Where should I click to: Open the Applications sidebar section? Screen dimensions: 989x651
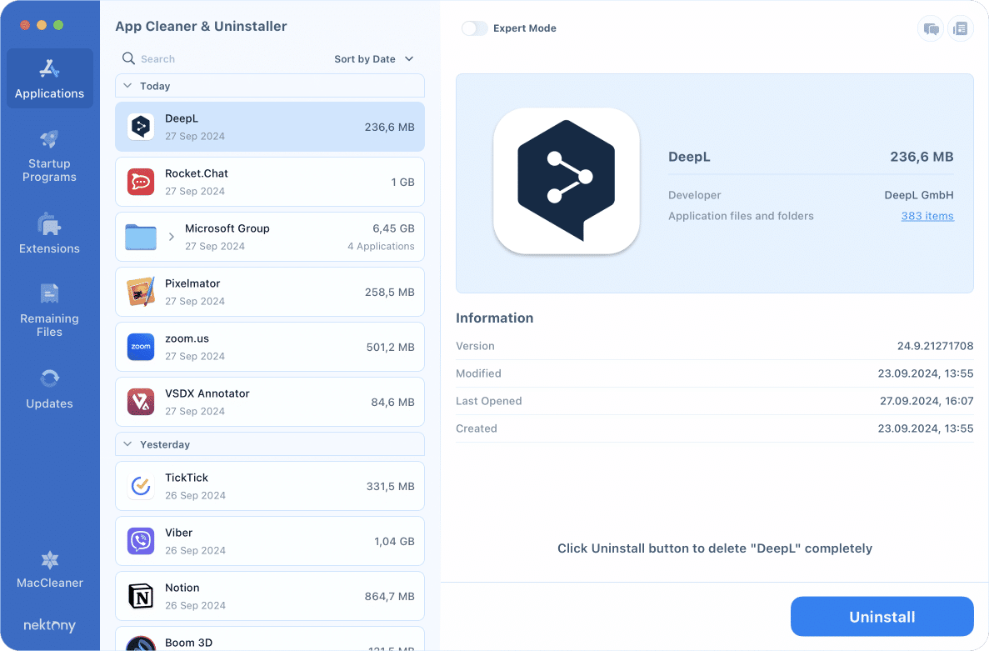tap(50, 78)
